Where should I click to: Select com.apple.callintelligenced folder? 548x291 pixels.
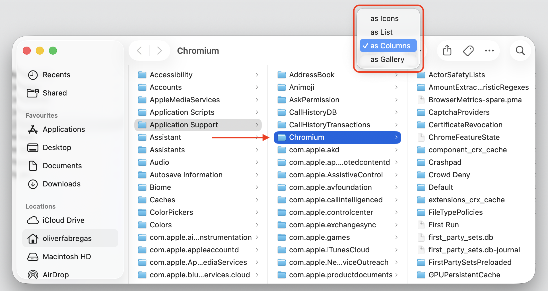coord(337,200)
